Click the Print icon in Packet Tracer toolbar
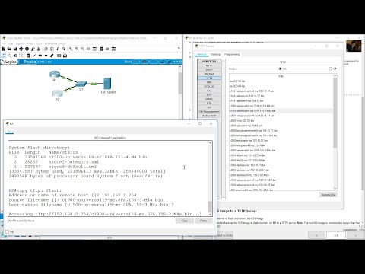The image size is (365, 274). tap(21, 49)
